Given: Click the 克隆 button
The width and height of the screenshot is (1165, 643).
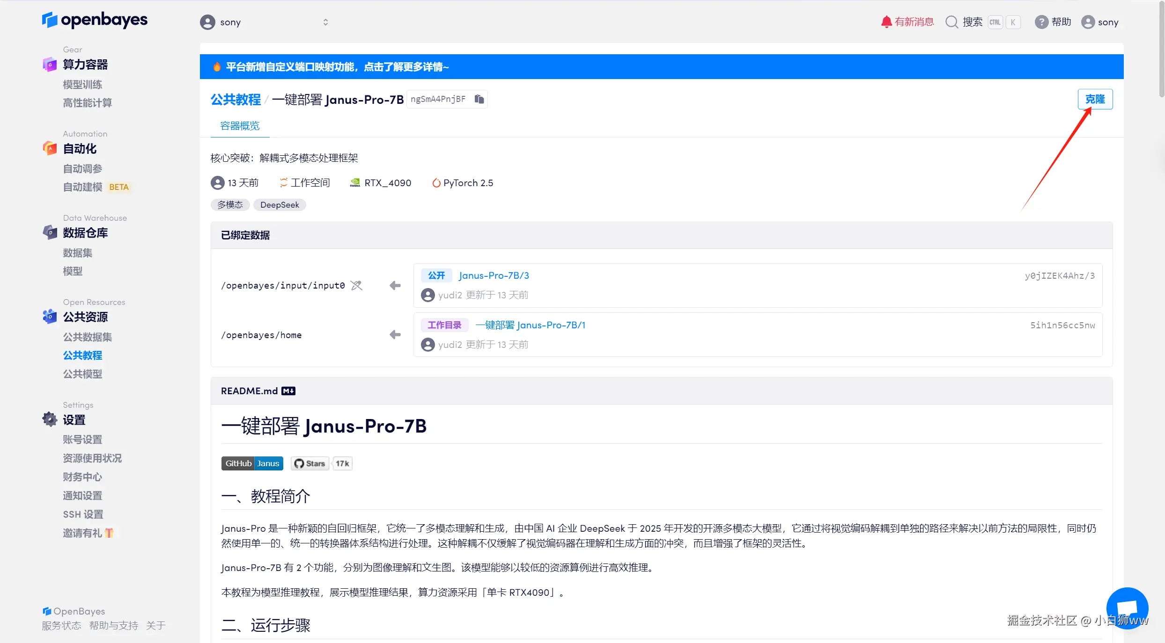Looking at the screenshot, I should pyautogui.click(x=1095, y=99).
